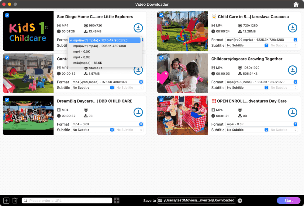Download the San Diego Home video

point(138,28)
